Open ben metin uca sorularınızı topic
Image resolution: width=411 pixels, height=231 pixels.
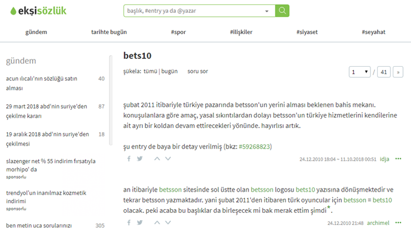click(x=39, y=226)
